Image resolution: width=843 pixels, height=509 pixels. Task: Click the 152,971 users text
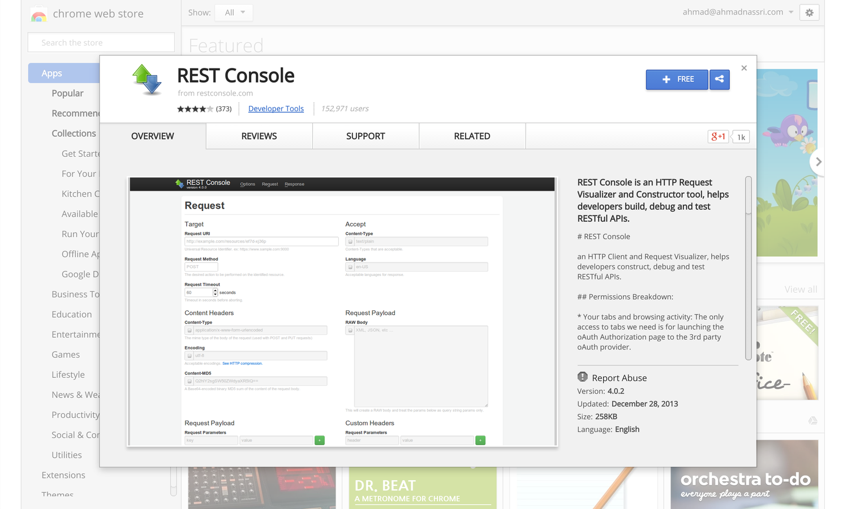345,109
